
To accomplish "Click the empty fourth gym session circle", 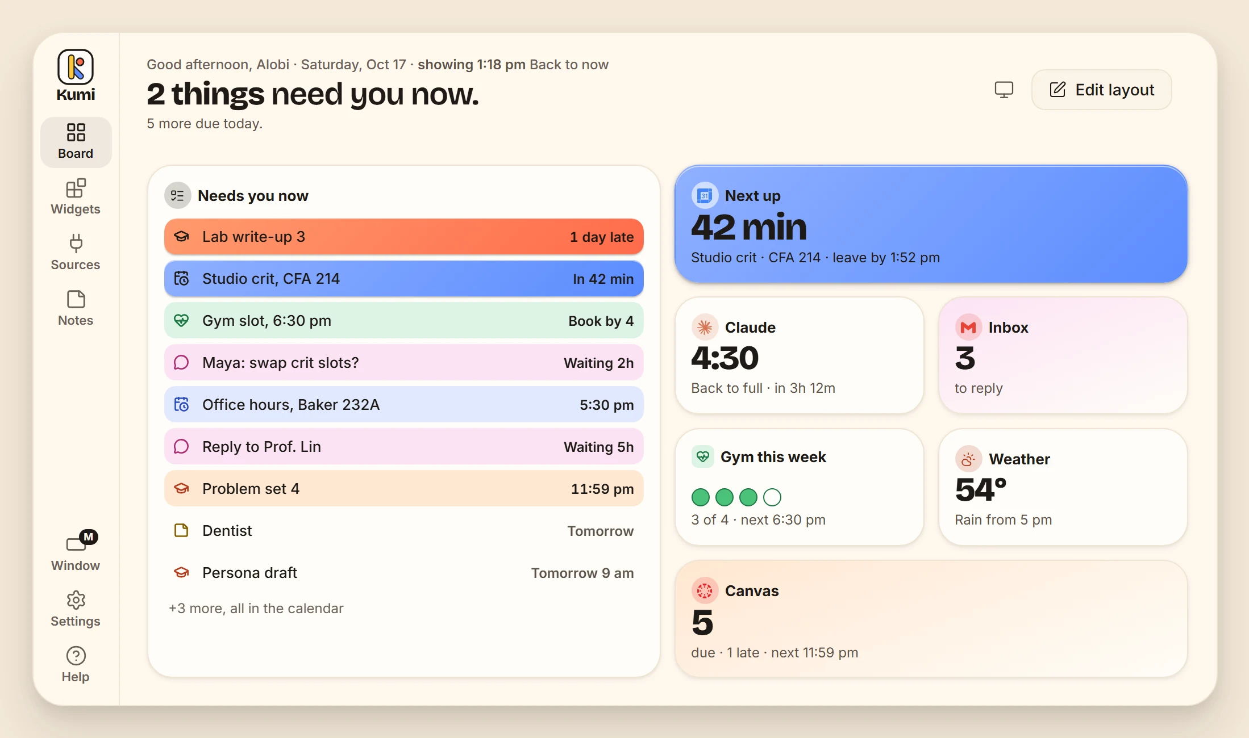I will tap(772, 497).
